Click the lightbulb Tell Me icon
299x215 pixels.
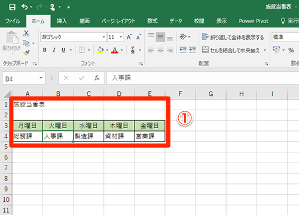283,21
